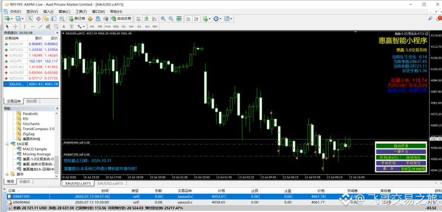Click the 手动加仓 button on chart panel

click(413, 163)
